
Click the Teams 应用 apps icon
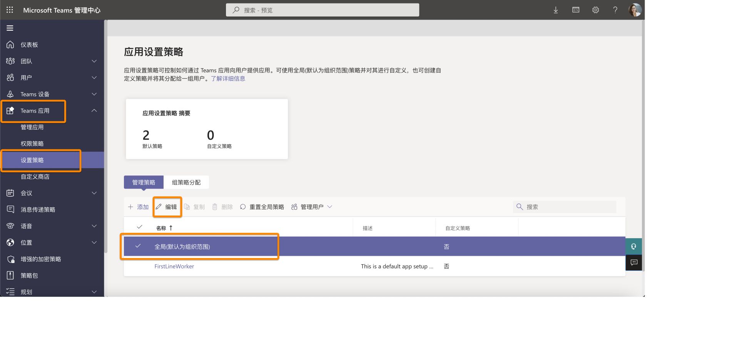click(x=10, y=111)
